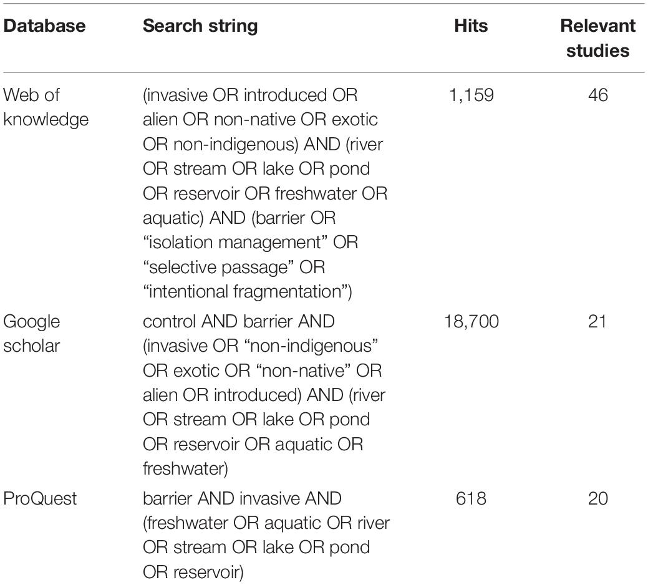The image size is (648, 585).
Task: Select the ProQuest database cell
Action: 40,498
